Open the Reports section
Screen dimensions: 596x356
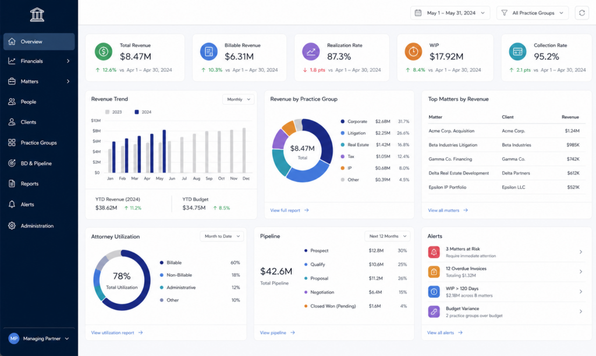coord(39,184)
